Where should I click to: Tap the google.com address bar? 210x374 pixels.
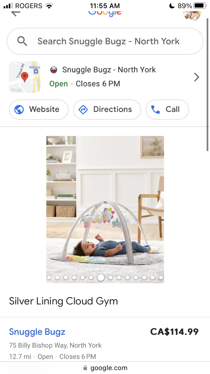point(105,368)
